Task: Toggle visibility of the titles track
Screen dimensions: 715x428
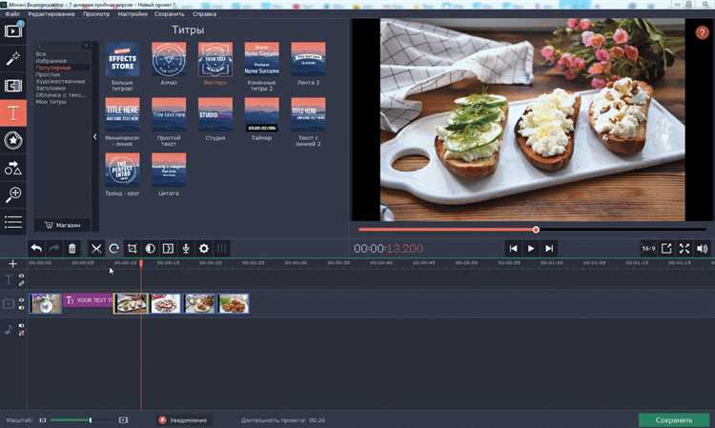Action: click(21, 276)
